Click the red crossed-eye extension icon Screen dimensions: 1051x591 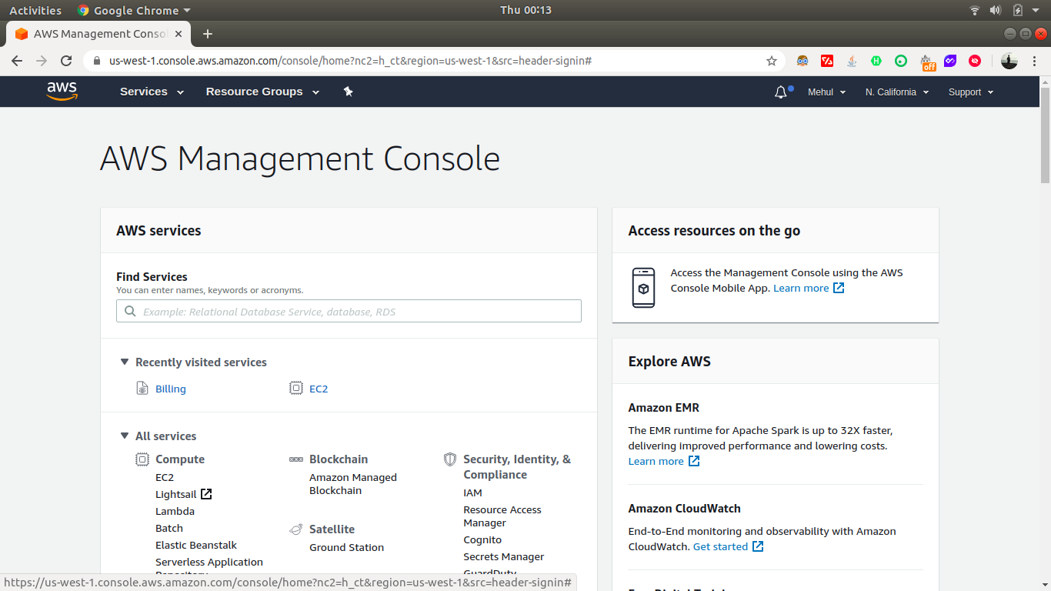point(975,61)
